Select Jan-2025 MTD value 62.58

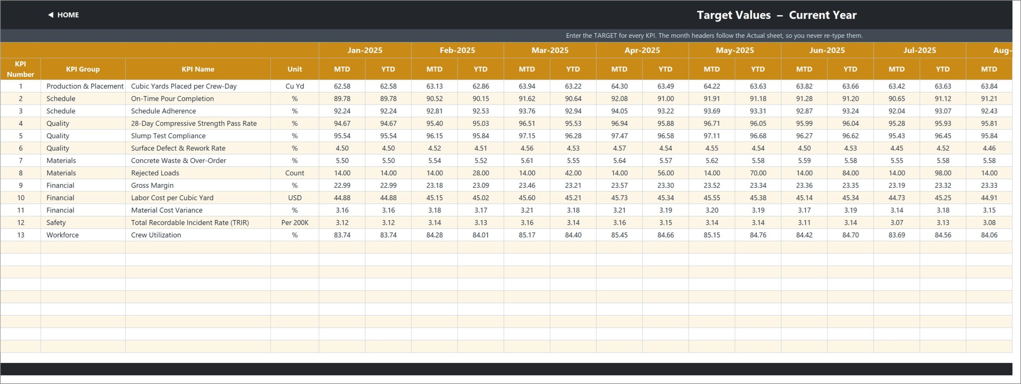coord(342,86)
